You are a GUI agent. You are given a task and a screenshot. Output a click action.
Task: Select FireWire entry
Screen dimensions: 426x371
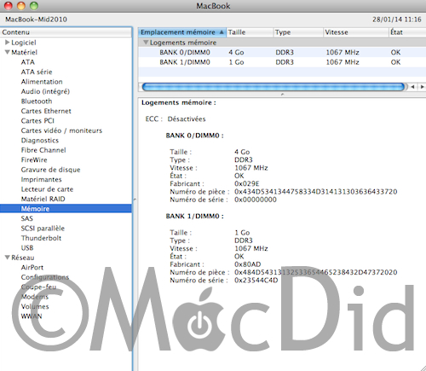34,160
